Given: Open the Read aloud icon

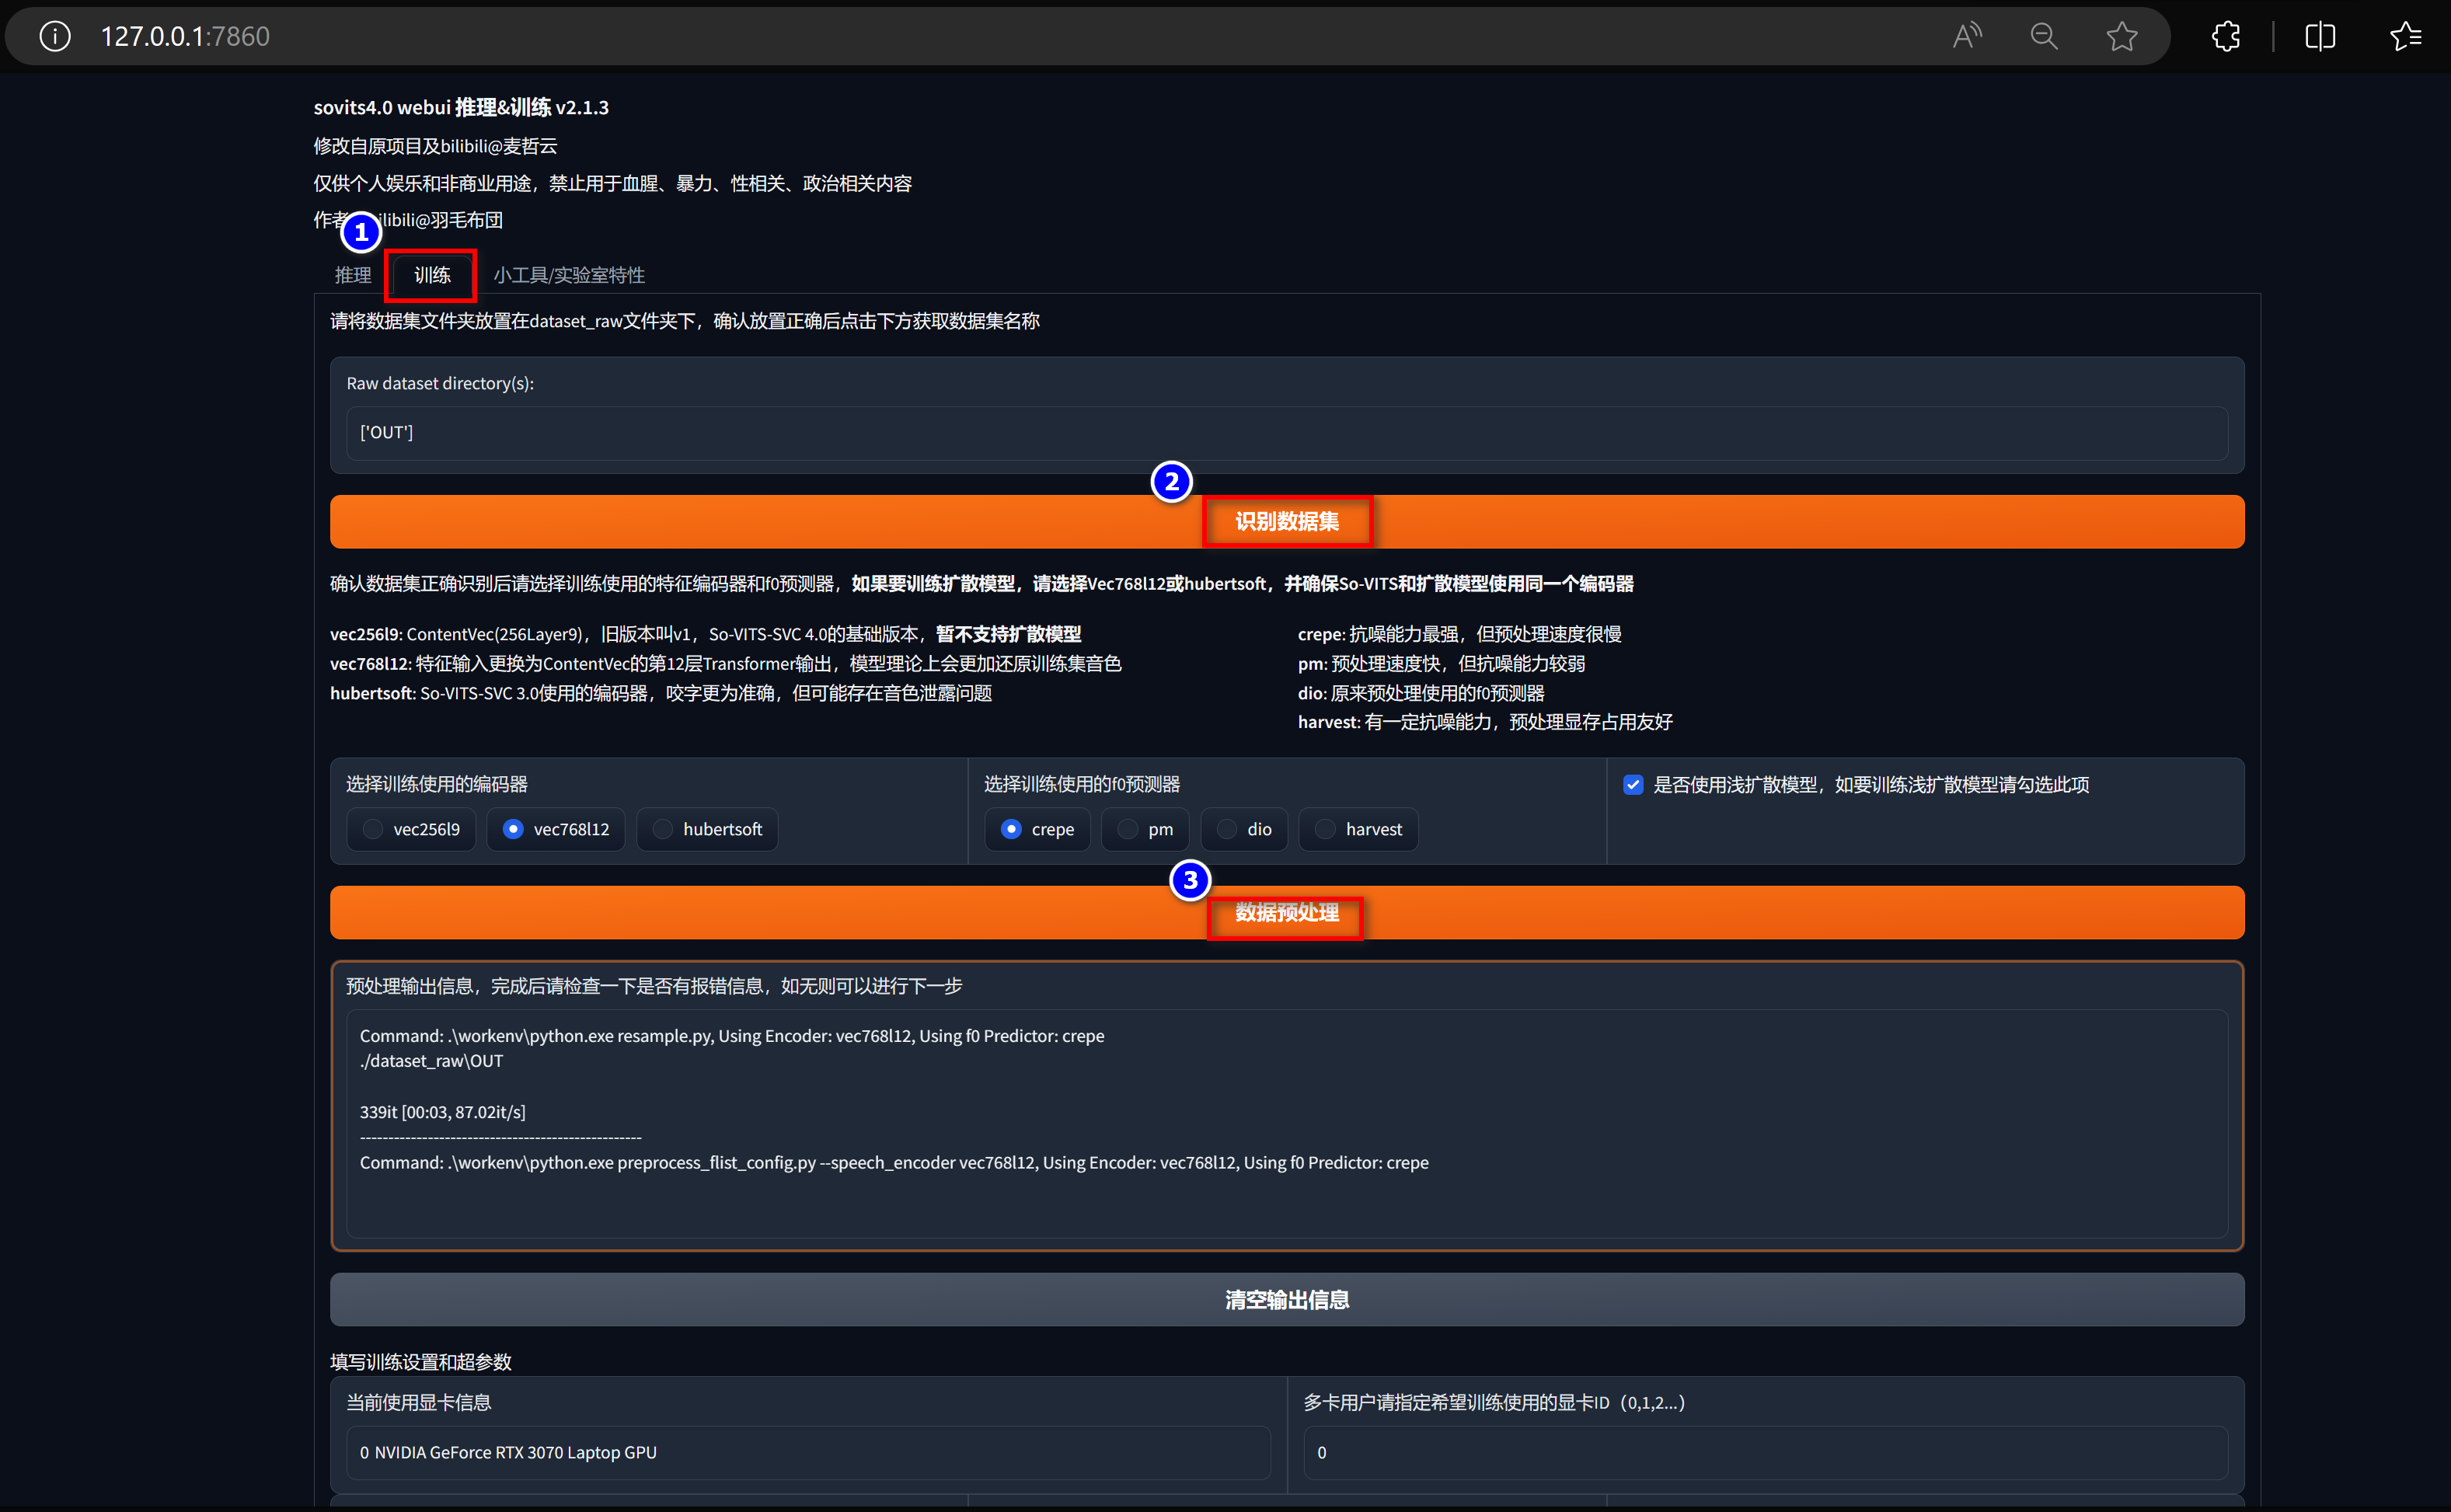Looking at the screenshot, I should tap(1966, 37).
